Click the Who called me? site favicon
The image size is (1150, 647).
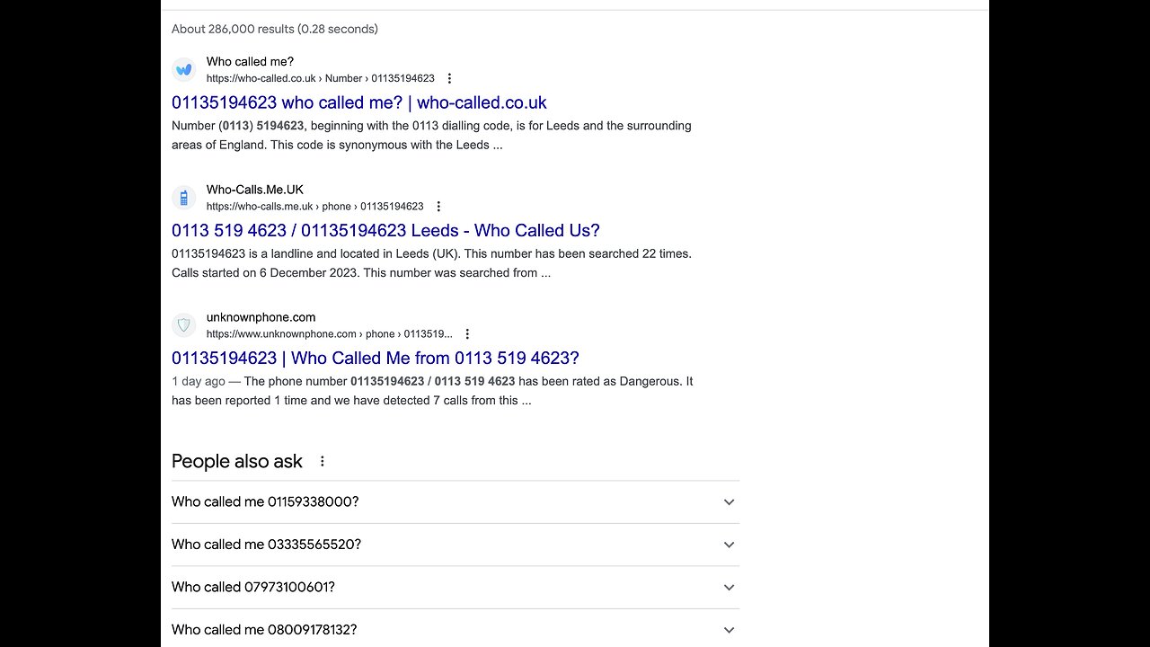(183, 69)
